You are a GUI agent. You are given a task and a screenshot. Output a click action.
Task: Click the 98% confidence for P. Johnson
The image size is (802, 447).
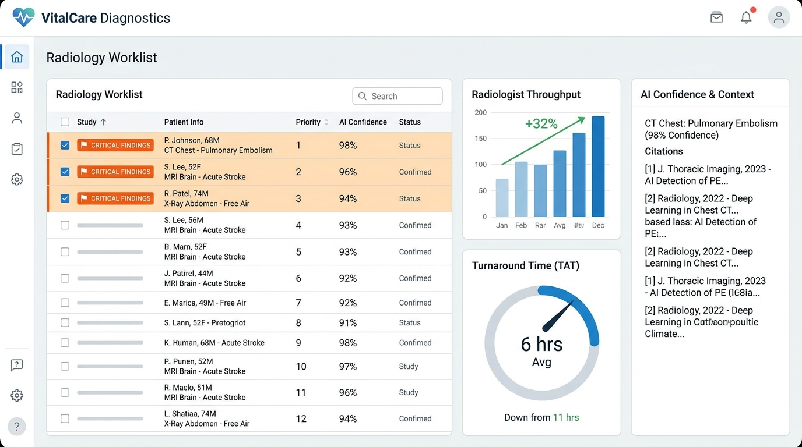[348, 146]
